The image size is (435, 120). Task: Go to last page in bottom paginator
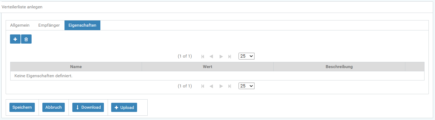pyautogui.click(x=230, y=86)
